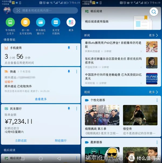Viewport: 162px width, 163px height.
Task: Expand 更多 next to 新闻 section
Action: click(153, 35)
